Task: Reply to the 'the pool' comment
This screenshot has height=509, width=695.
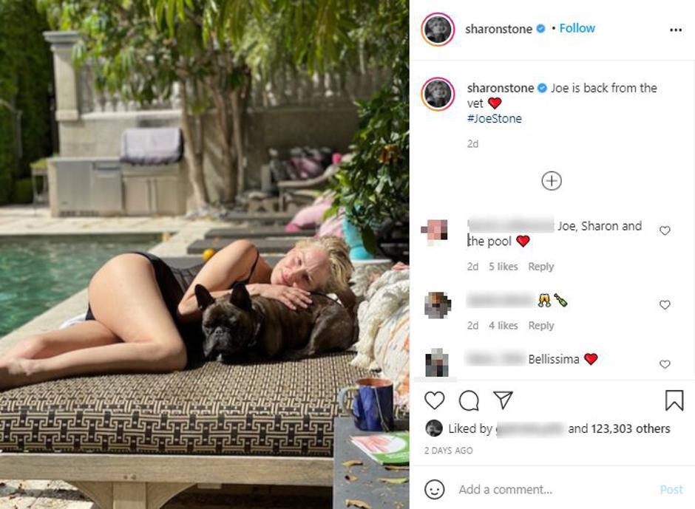Action: (x=540, y=267)
